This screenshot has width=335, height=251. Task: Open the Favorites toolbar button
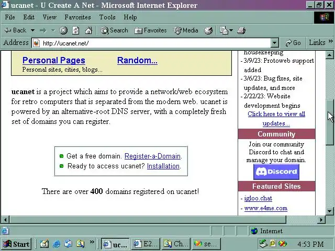click(151, 30)
